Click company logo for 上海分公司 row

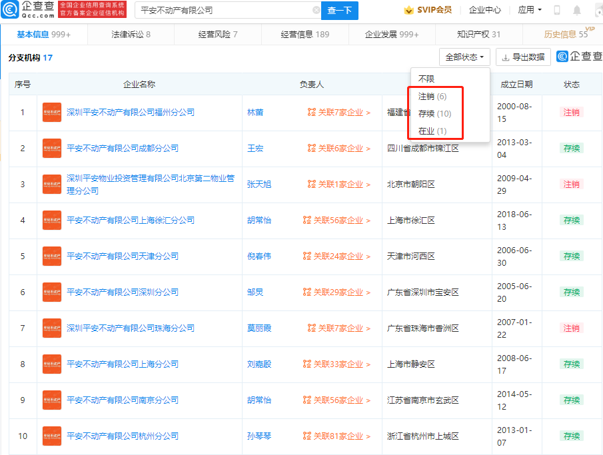coord(52,364)
